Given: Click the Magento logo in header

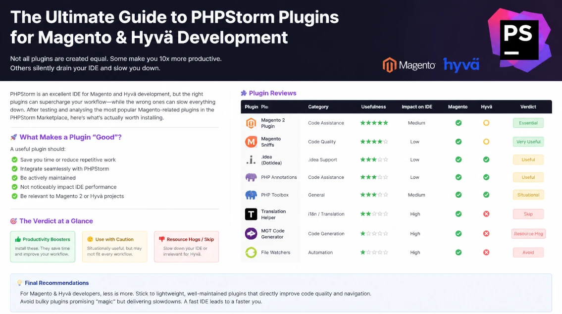Looking at the screenshot, I should pyautogui.click(x=409, y=65).
